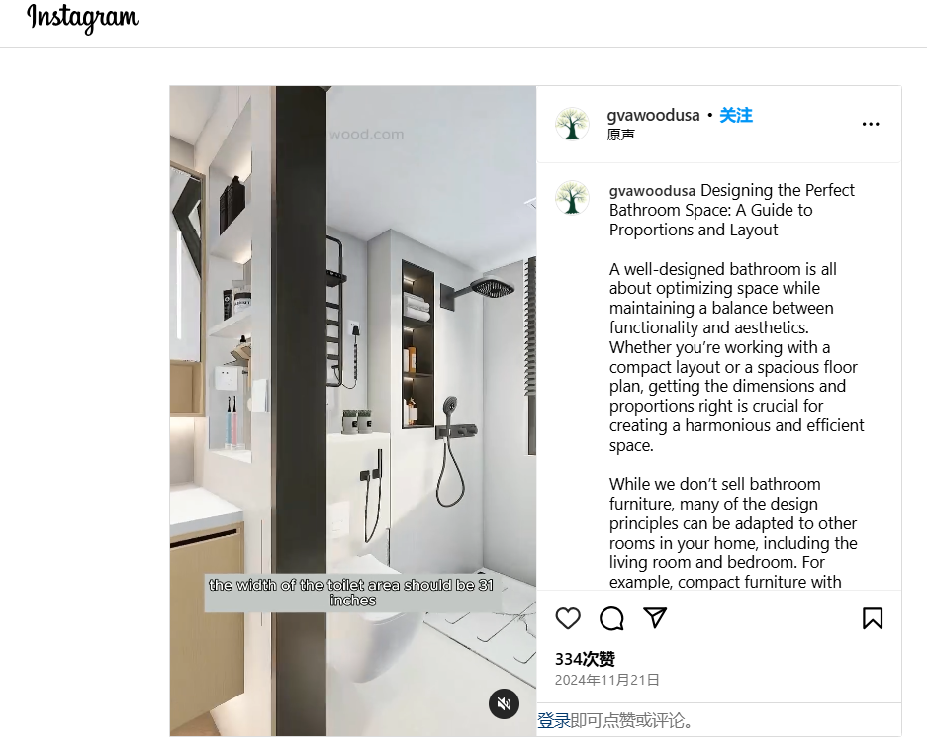Open the three-dot more options menu
The height and width of the screenshot is (742, 927).
(x=871, y=124)
